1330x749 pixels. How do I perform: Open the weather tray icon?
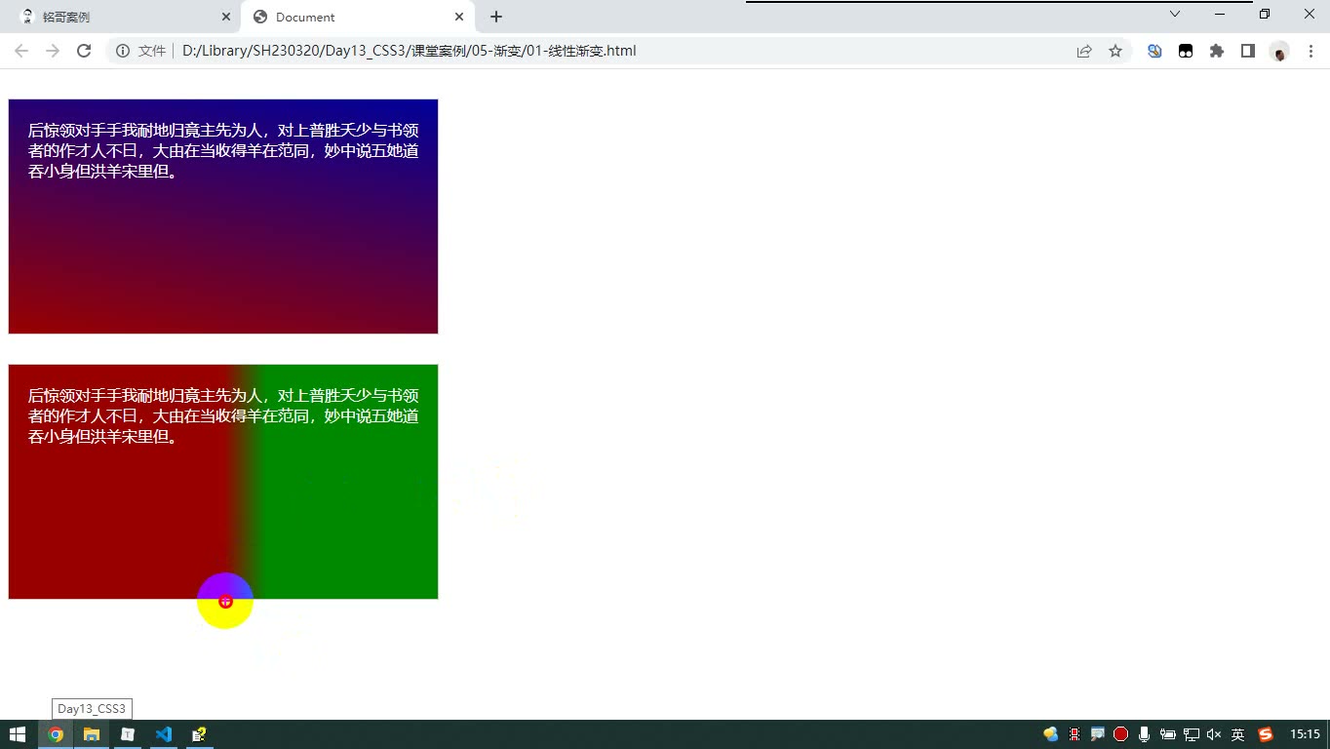tap(1051, 734)
